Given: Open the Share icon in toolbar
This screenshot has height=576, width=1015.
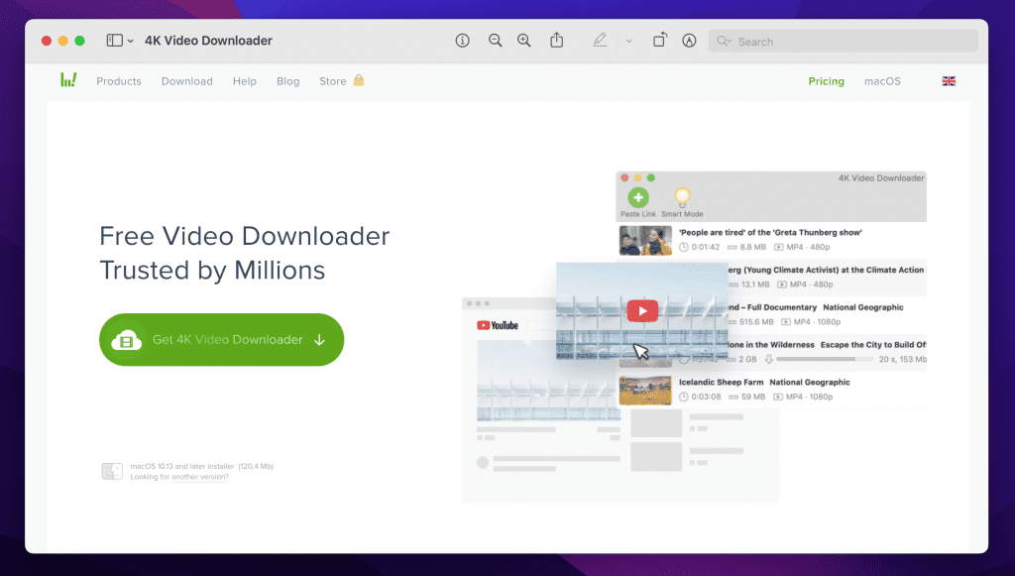Looking at the screenshot, I should pyautogui.click(x=557, y=40).
